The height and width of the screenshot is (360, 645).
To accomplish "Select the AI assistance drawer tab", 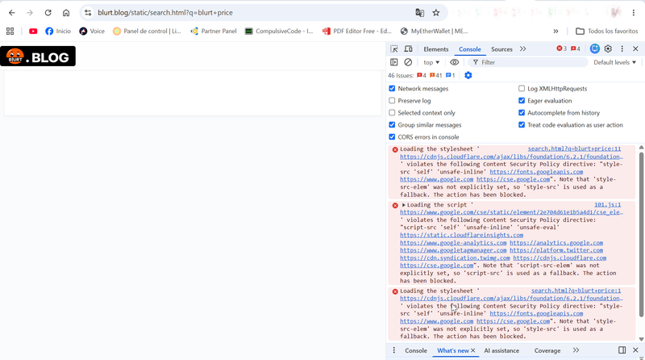I will [501, 350].
